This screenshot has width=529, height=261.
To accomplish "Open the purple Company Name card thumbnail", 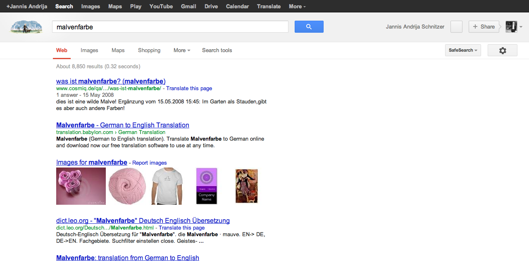I will [207, 186].
